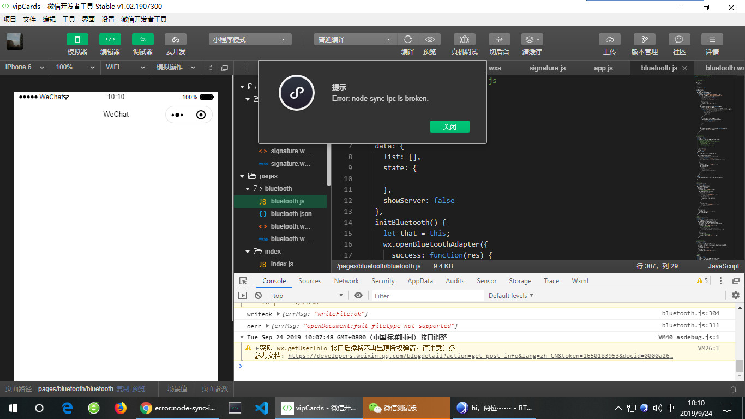Screen dimensions: 745x419
Task: Open the bluetooth.js:304 source link
Action: click(x=690, y=314)
